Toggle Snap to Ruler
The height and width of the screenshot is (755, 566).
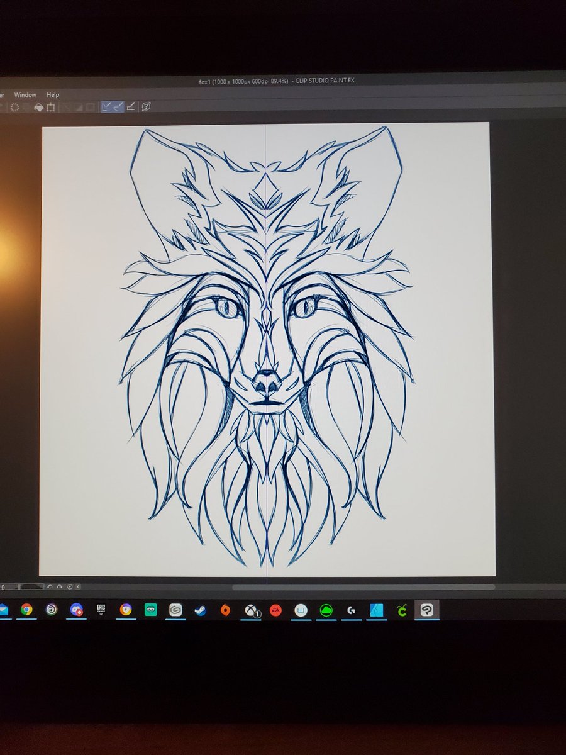pyautogui.click(x=106, y=106)
